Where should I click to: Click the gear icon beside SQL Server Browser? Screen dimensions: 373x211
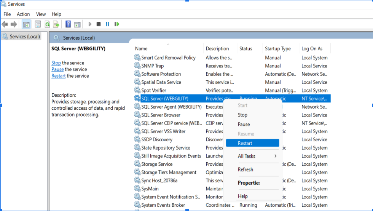[137, 115]
